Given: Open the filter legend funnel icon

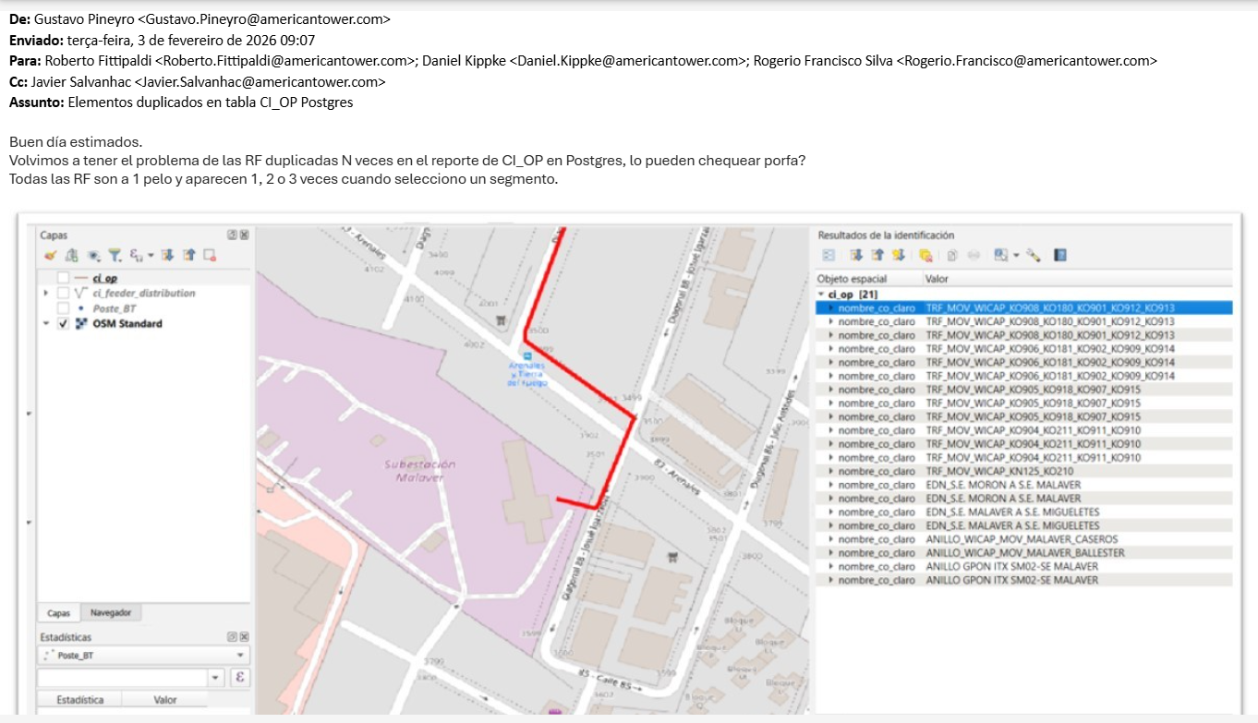Looking at the screenshot, I should click(x=115, y=256).
